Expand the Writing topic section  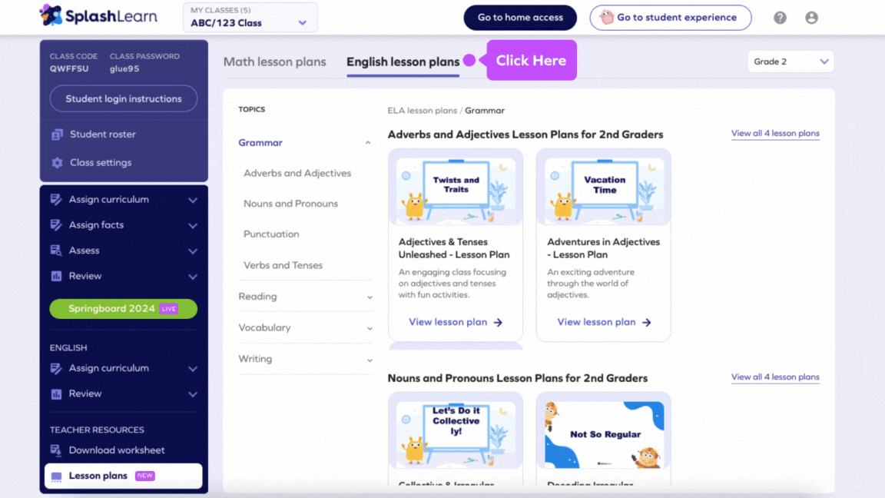click(x=370, y=360)
